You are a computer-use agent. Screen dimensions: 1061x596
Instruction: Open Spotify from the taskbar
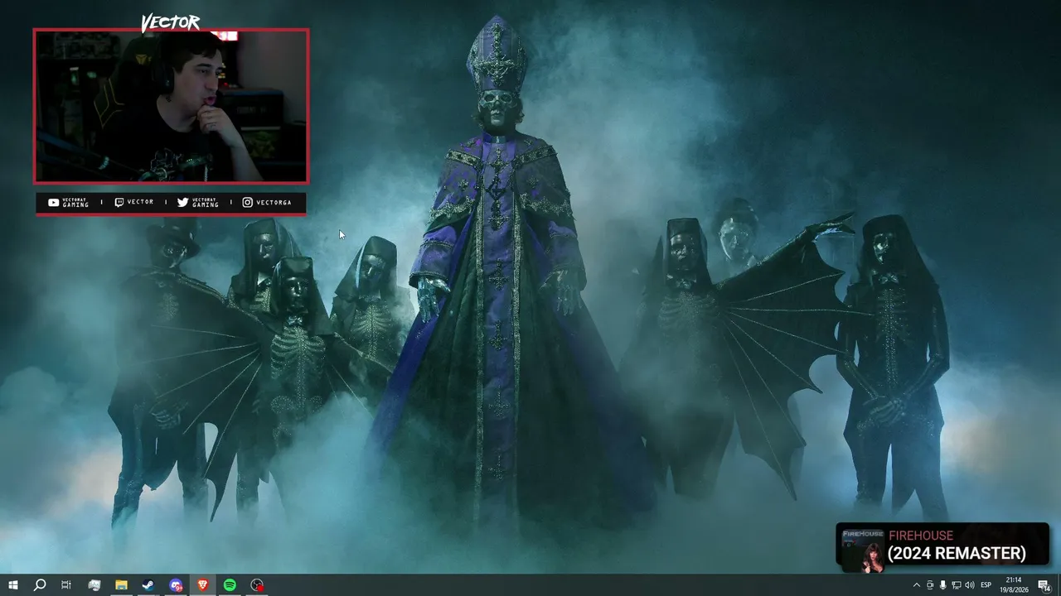click(230, 585)
